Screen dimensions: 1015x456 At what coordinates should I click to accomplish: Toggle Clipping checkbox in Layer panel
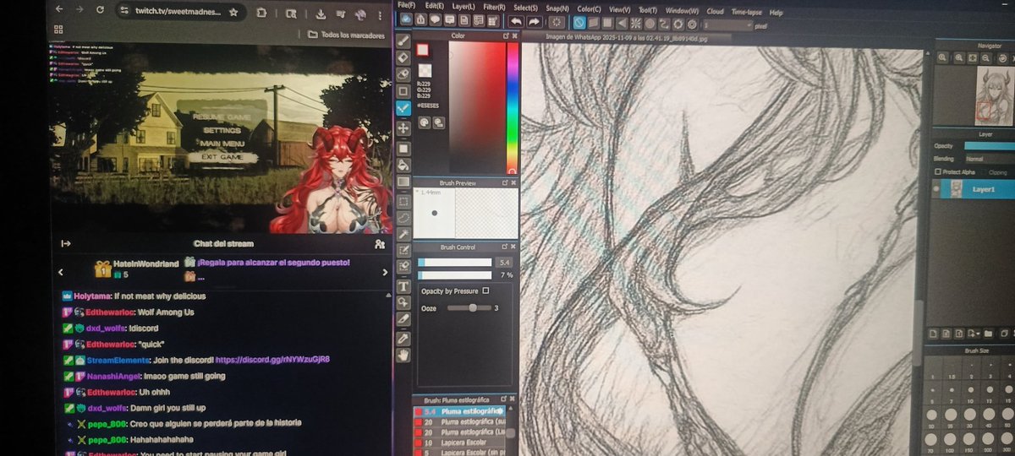985,172
